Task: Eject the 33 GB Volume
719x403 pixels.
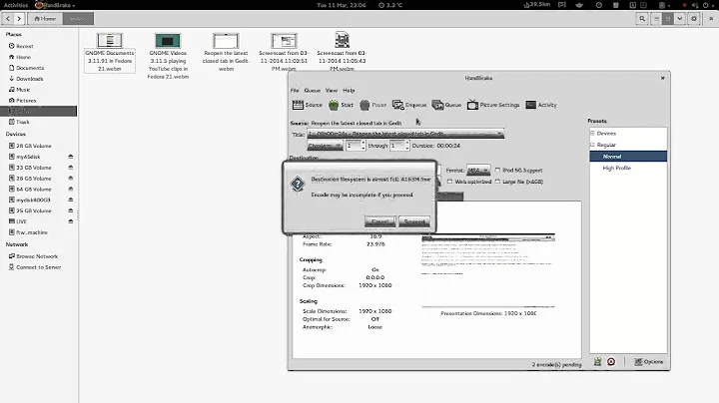Action: [x=71, y=168]
